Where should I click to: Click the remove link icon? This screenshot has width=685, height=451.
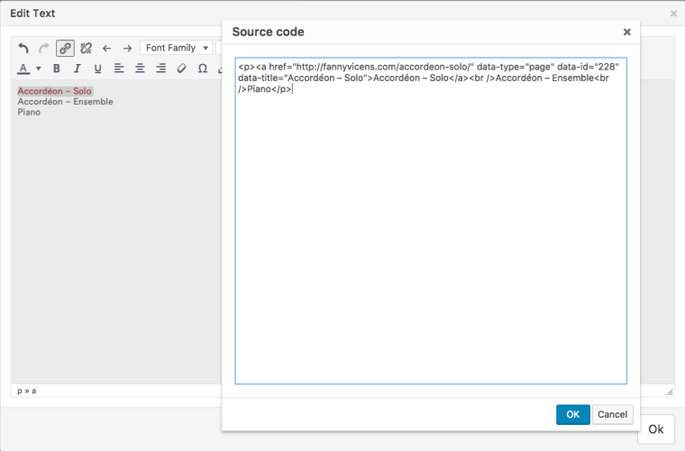point(86,49)
